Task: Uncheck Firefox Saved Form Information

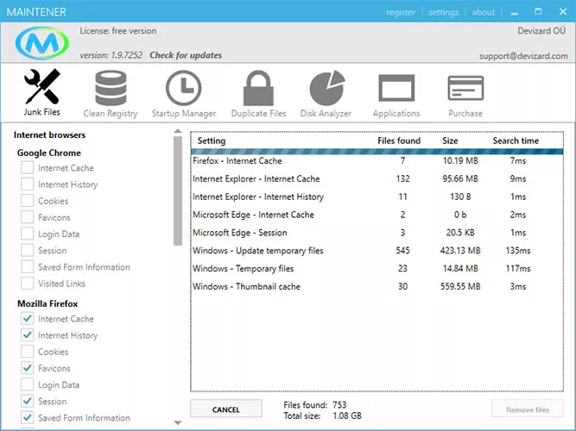Action: [27, 417]
